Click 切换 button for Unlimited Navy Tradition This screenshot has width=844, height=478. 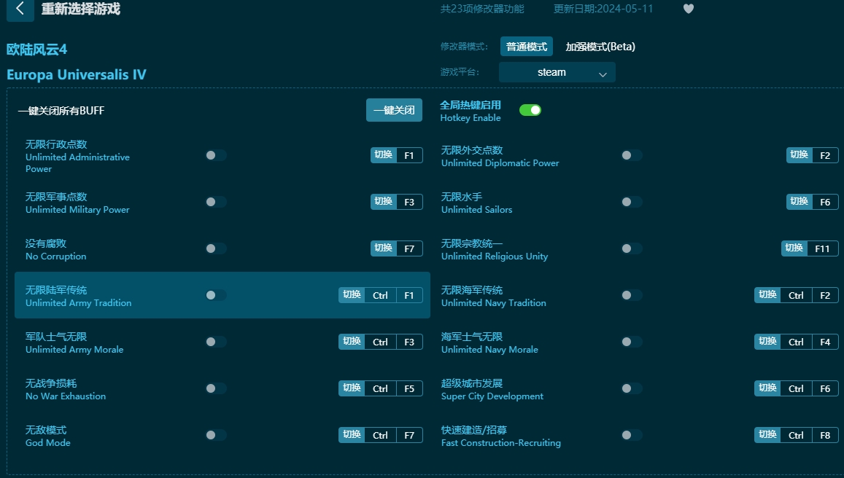pyautogui.click(x=767, y=295)
